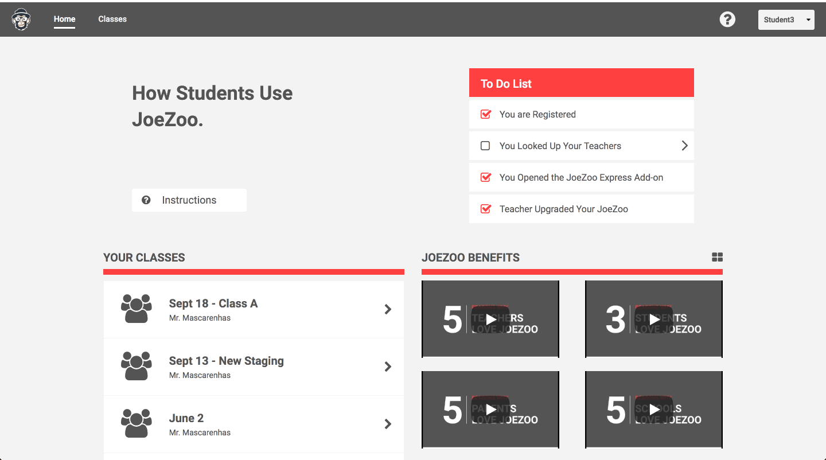The width and height of the screenshot is (826, 460).
Task: Check the You Looked Up Your Teachers box
Action: [x=485, y=146]
